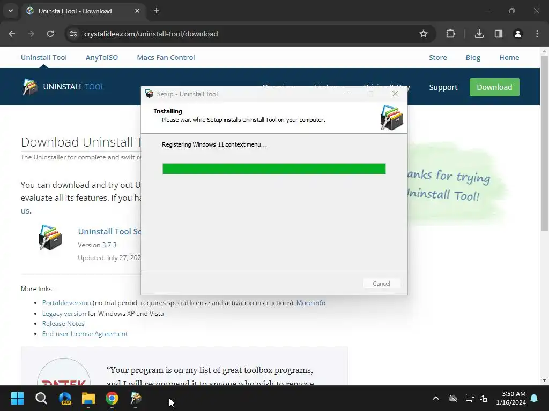
Task: Click the page vertical scrollbar thumb
Action: [x=544, y=143]
